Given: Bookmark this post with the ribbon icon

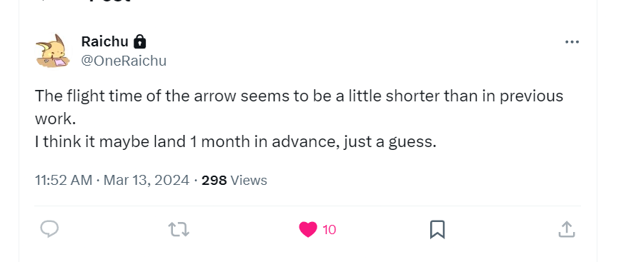Looking at the screenshot, I should [437, 230].
